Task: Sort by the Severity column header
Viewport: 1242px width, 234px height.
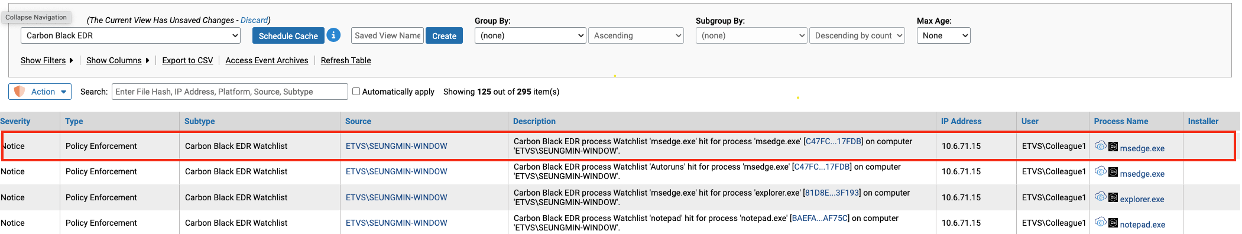Action: coord(15,121)
